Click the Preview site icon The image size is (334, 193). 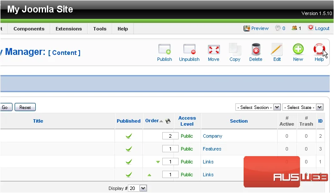tap(247, 28)
